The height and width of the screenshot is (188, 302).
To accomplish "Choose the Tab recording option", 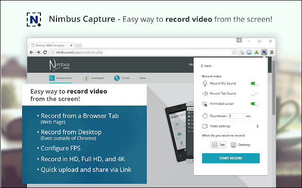I will pos(218,145).
